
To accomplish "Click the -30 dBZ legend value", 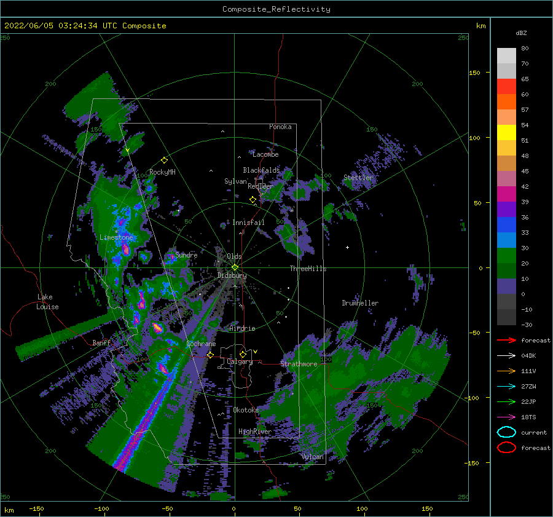I will coord(527,325).
